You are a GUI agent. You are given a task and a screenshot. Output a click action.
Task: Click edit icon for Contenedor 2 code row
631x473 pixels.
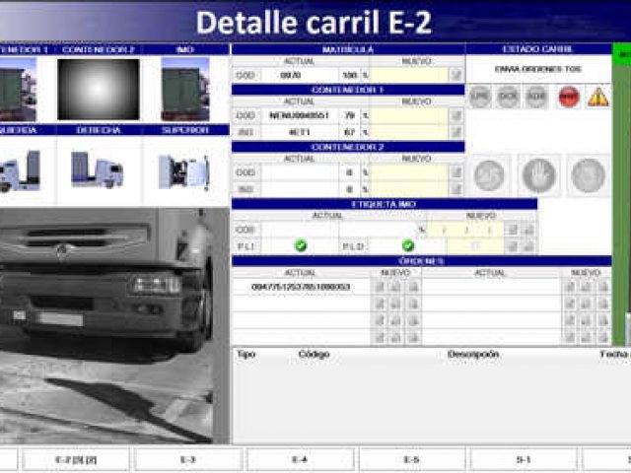pos(456,172)
